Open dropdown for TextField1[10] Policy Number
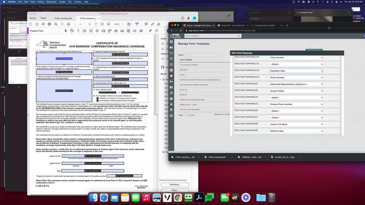Image resolution: width=365 pixels, height=205 pixels. pyautogui.click(x=296, y=58)
